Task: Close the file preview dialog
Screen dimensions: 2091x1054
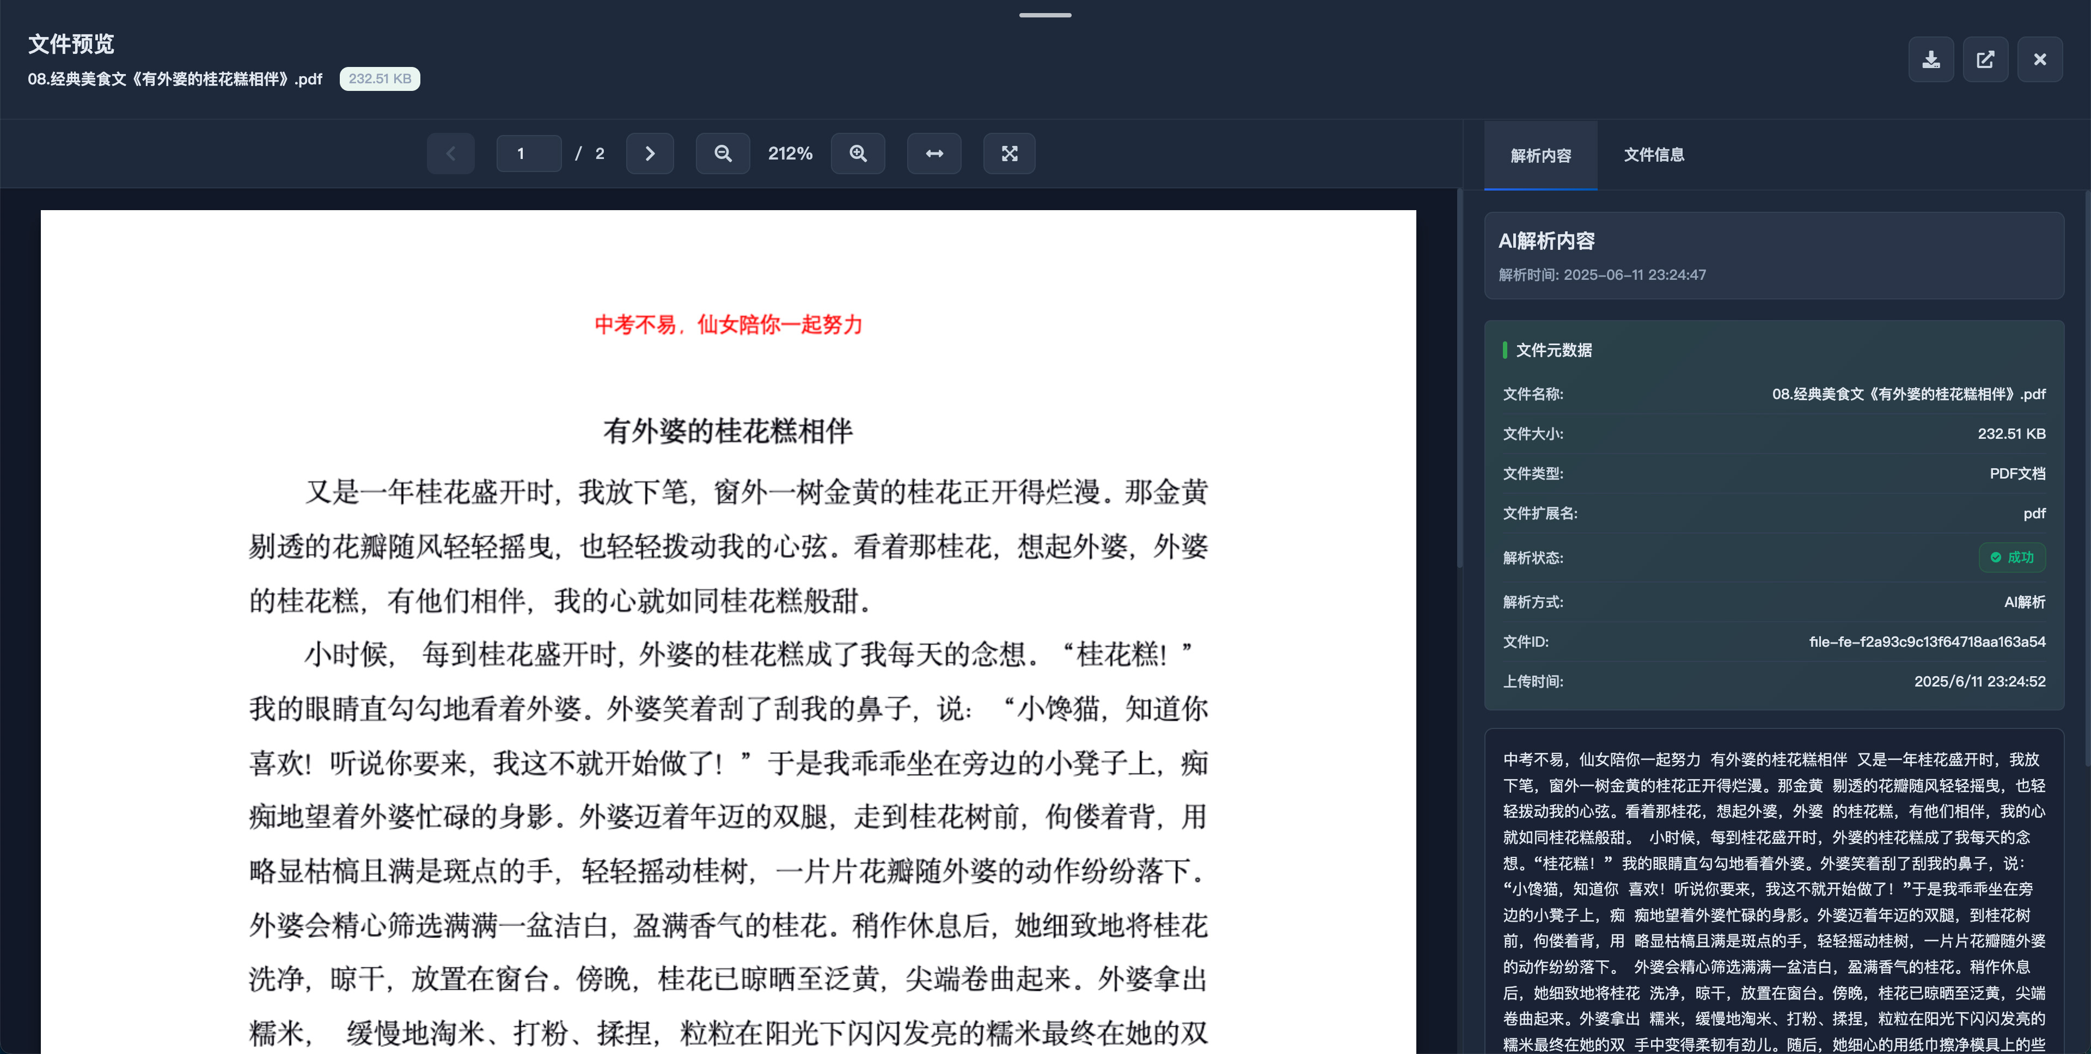Action: [2040, 59]
